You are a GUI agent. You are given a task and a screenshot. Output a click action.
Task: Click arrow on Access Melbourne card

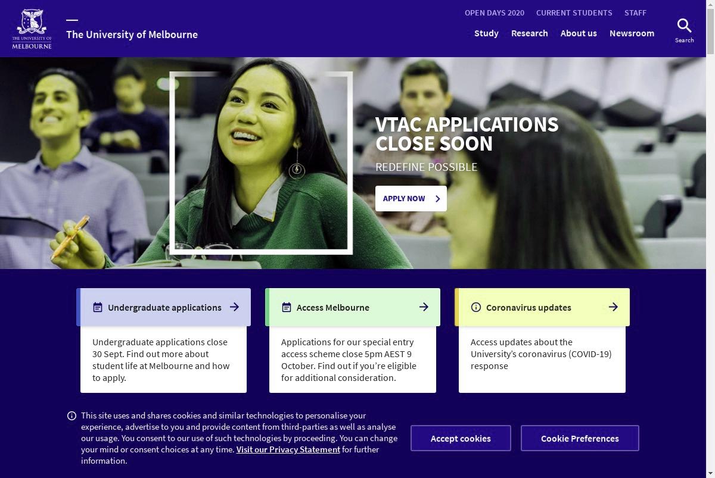coord(424,307)
